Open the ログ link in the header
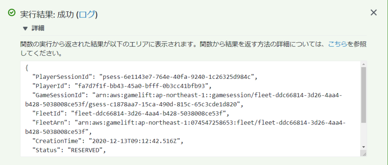The image size is (388, 165). pyautogui.click(x=86, y=15)
